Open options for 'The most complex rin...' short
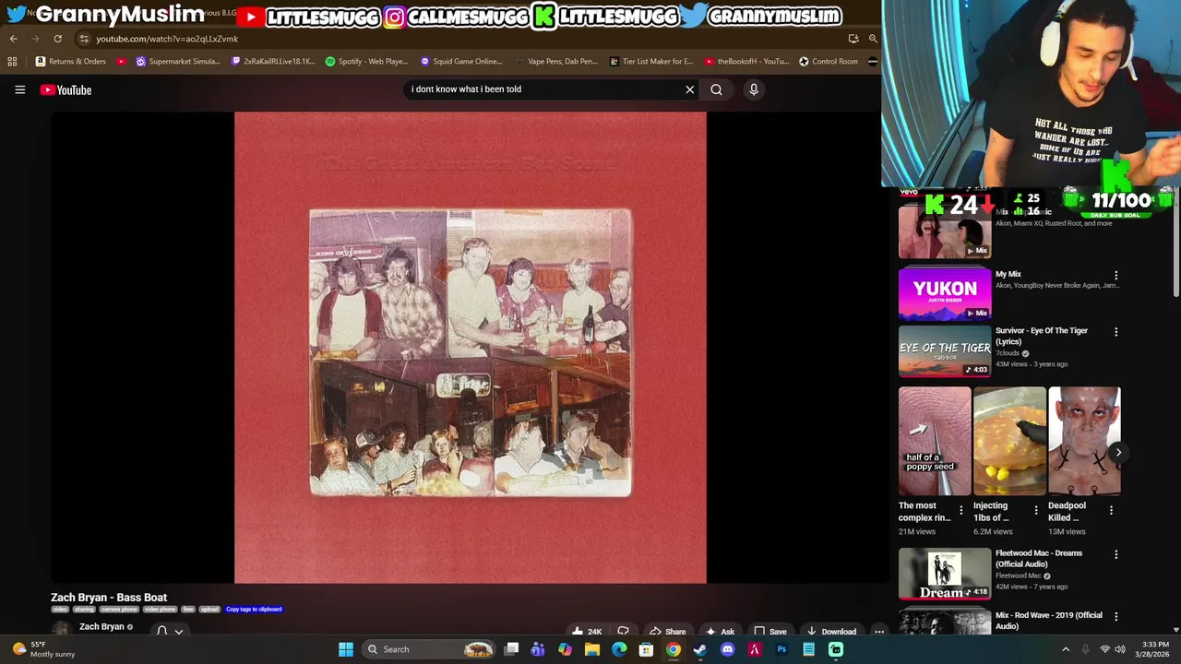Viewport: 1181px width, 664px height. 960,510
